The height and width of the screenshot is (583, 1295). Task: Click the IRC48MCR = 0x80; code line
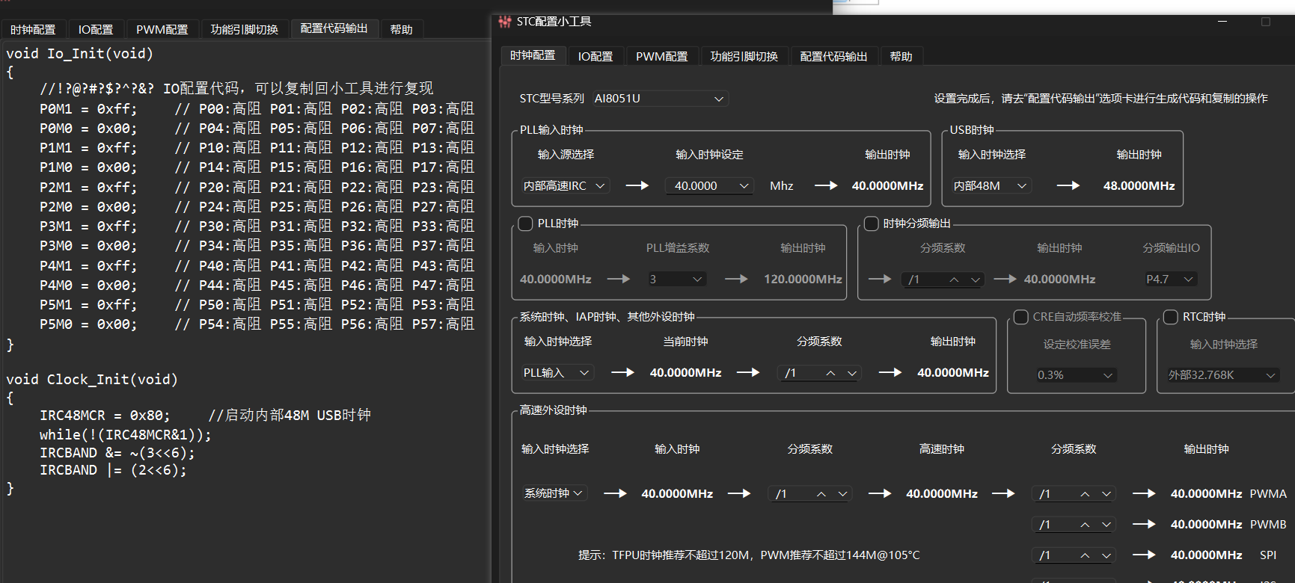[205, 416]
